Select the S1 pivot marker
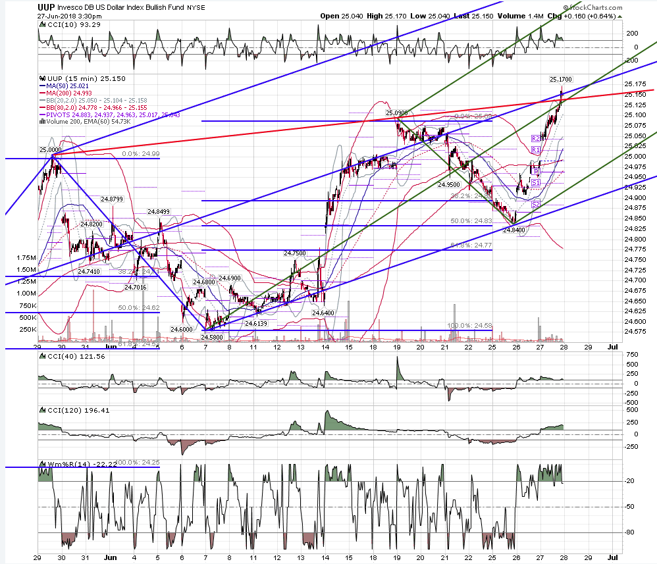The height and width of the screenshot is (564, 657). 535,183
